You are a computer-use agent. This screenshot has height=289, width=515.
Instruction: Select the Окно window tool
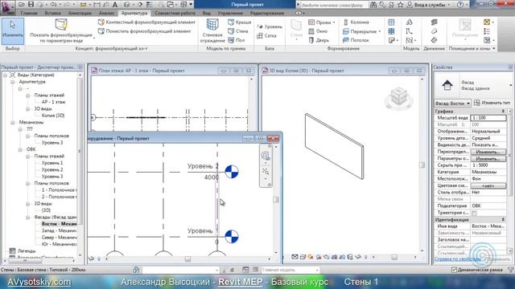tap(318, 31)
